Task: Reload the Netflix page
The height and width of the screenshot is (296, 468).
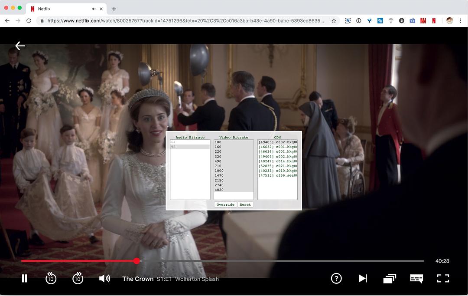Action: pos(29,21)
